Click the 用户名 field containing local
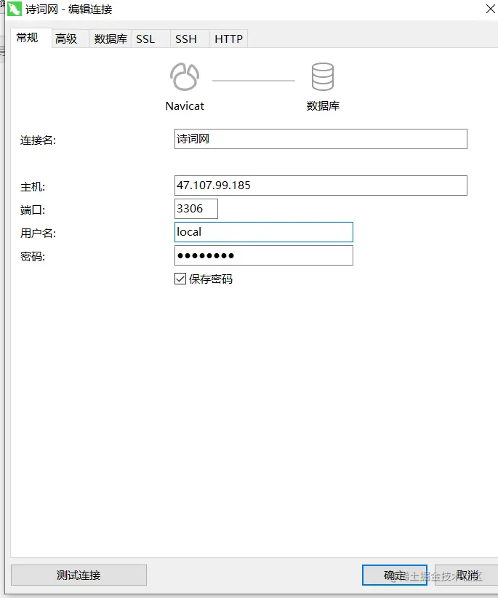 pos(264,232)
